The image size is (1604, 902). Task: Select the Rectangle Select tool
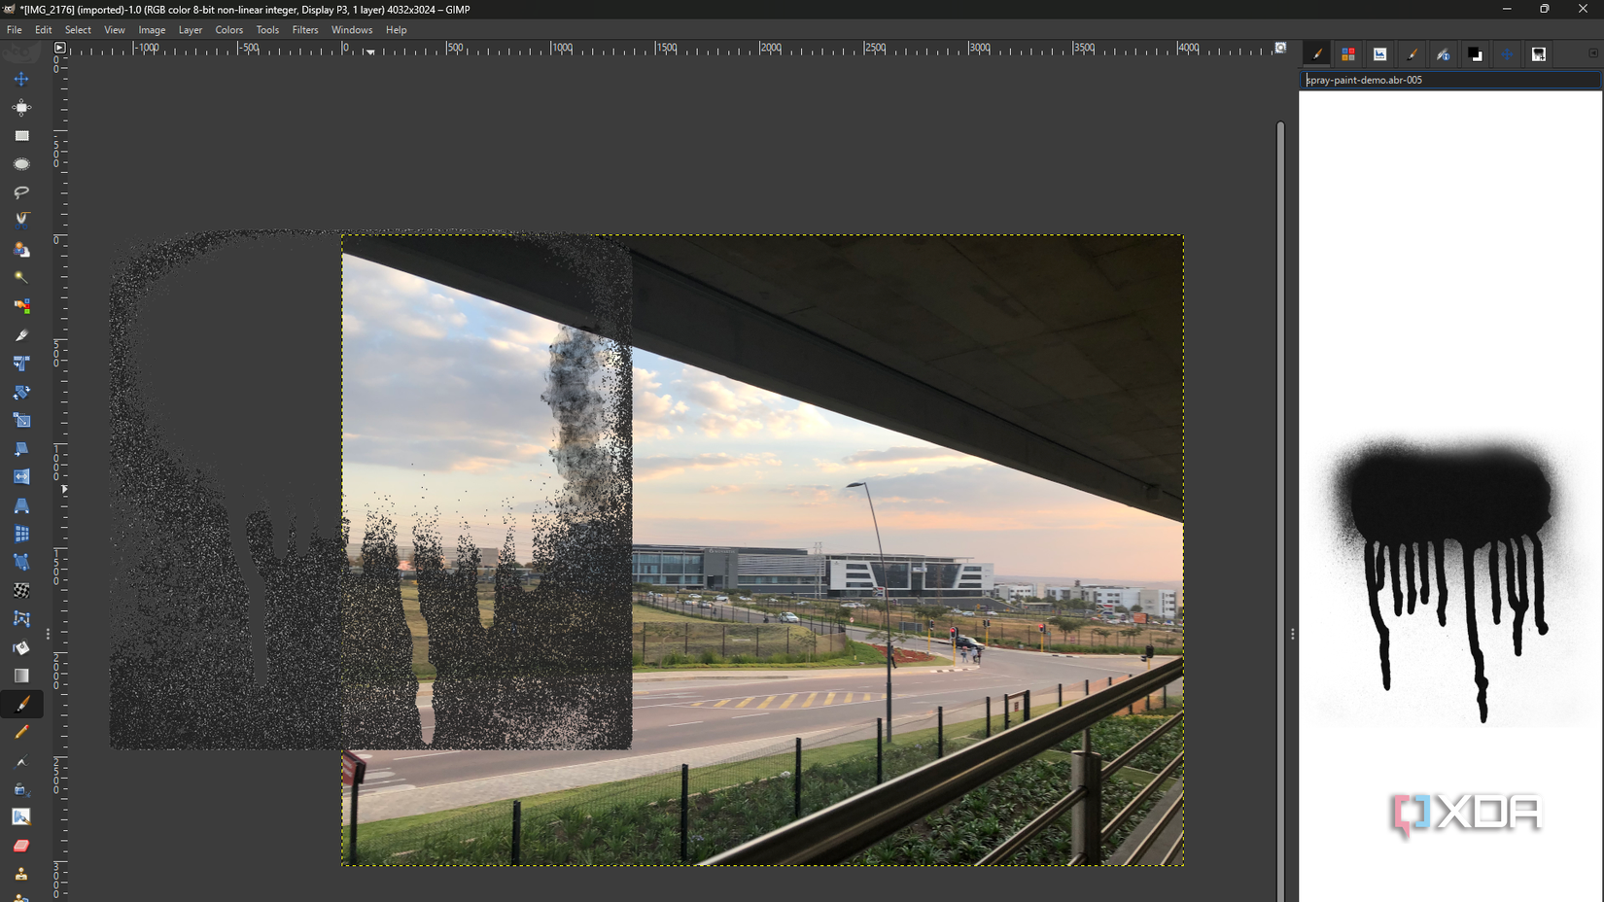pos(21,136)
